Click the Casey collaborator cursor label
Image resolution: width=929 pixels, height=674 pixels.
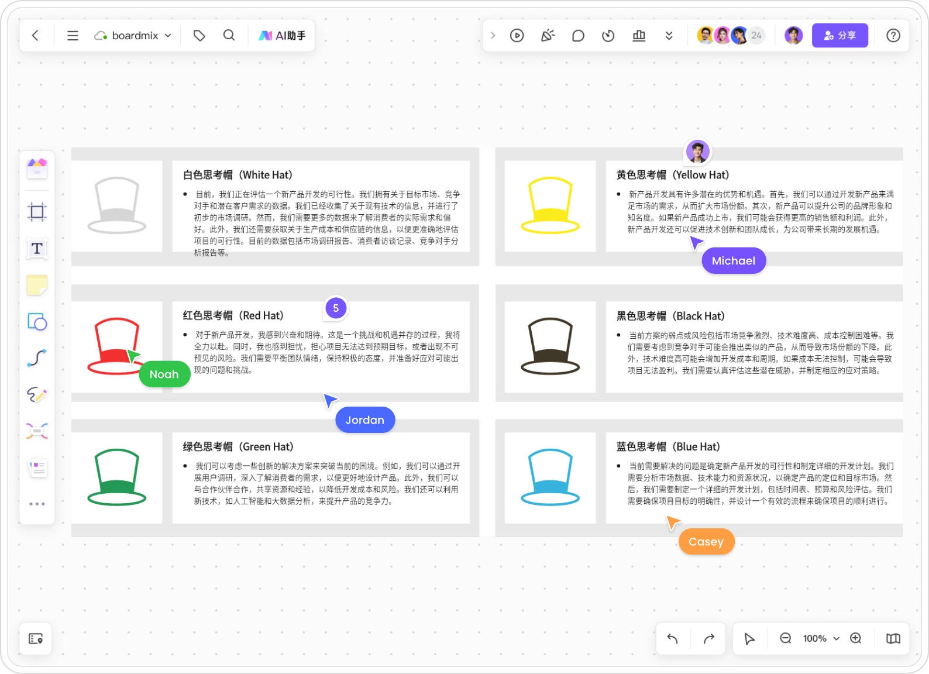point(706,542)
